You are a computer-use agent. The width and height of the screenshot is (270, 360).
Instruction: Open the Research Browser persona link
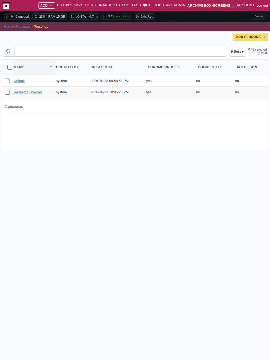coord(28,92)
